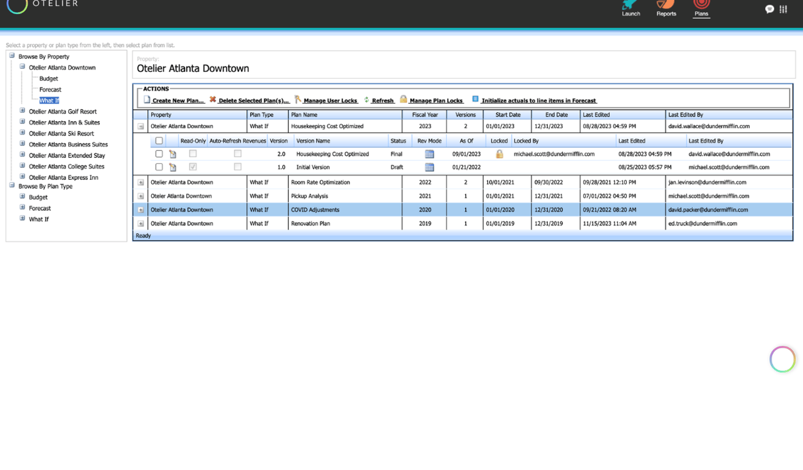Click the Manage Plan Locks padlock icon

[x=404, y=99]
